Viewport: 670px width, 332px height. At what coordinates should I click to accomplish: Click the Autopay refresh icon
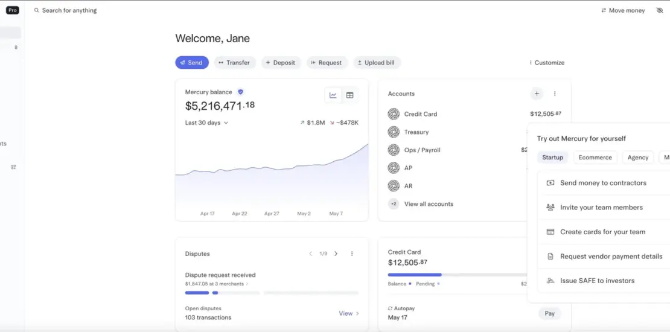(390, 308)
